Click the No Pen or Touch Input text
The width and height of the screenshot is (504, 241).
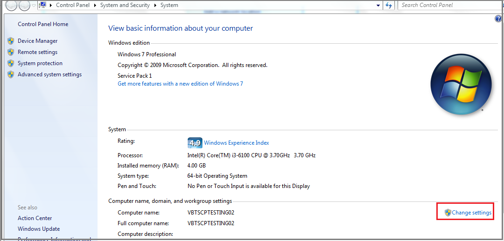click(x=248, y=186)
